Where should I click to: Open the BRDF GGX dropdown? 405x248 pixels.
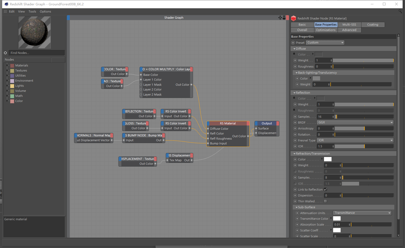[x=355, y=123]
